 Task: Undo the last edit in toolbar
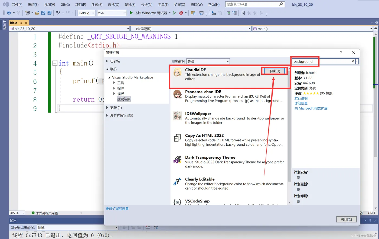point(58,13)
